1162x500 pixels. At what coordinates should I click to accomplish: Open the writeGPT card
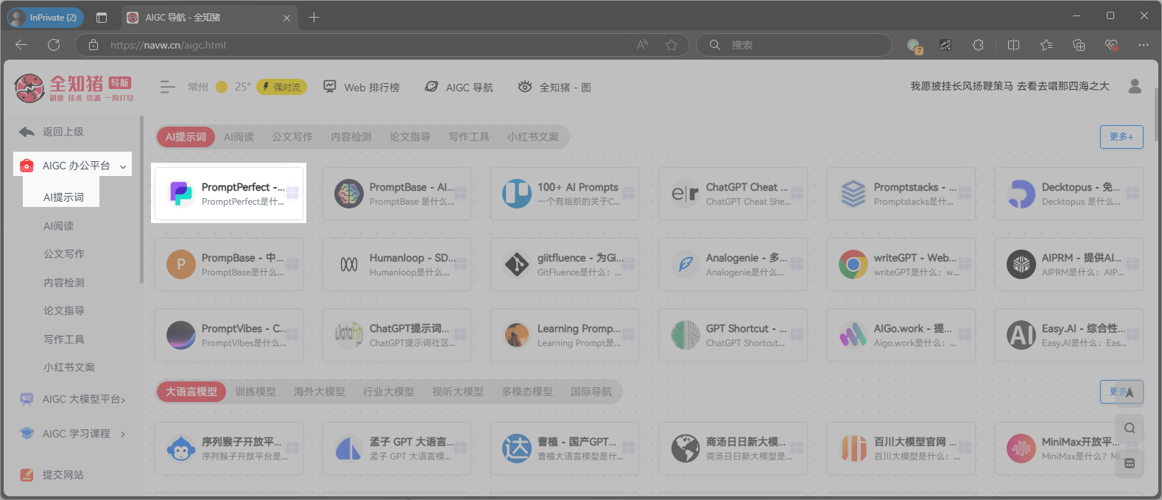(x=901, y=264)
